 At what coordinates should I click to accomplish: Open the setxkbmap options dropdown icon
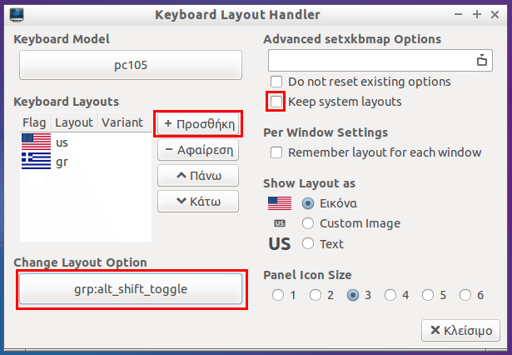[482, 61]
